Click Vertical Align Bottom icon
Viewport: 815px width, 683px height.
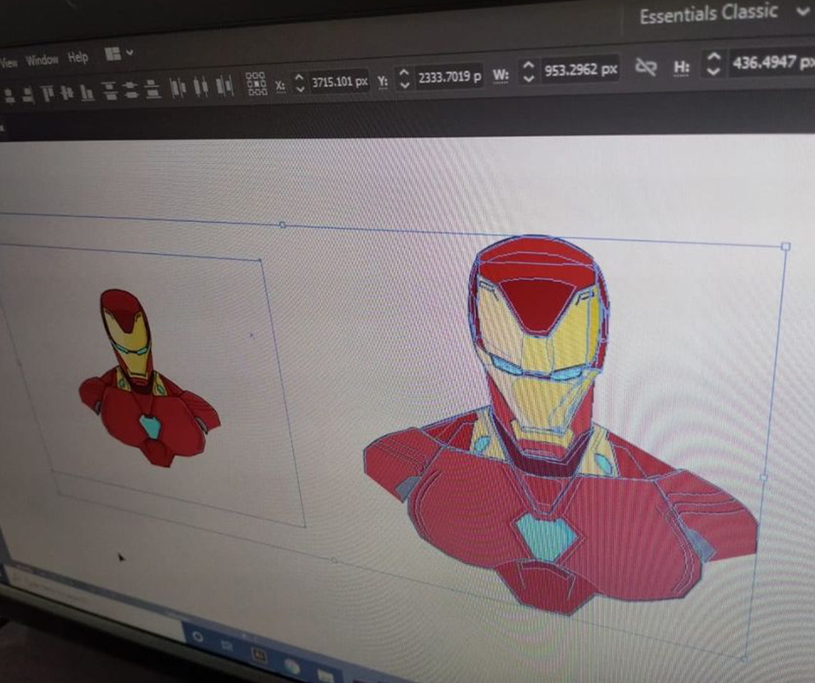coord(87,93)
